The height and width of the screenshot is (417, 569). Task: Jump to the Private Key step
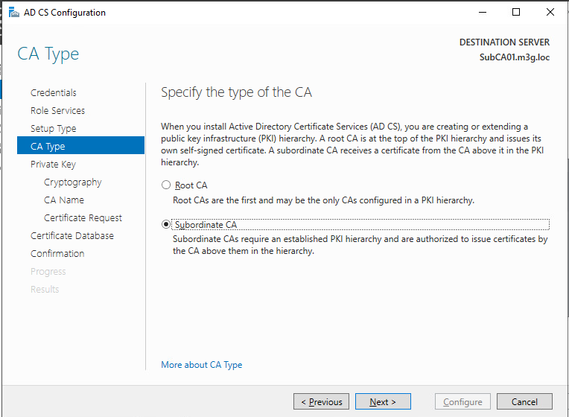(53, 165)
